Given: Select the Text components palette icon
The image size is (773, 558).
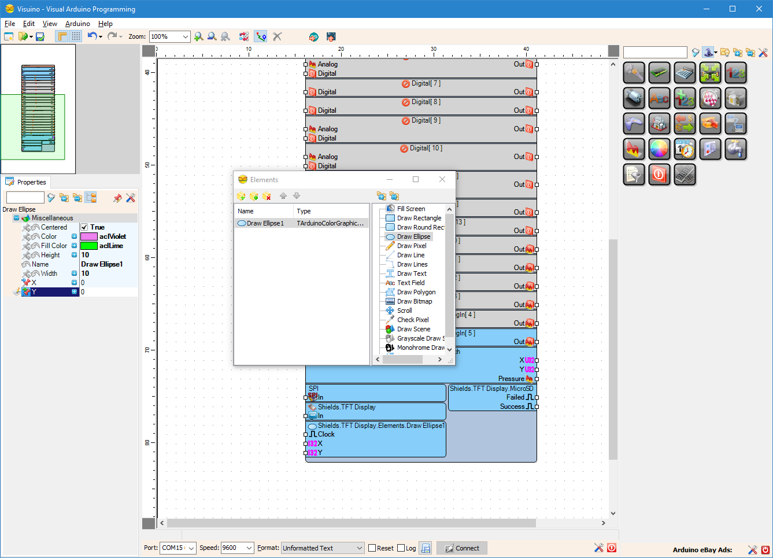Looking at the screenshot, I should click(x=659, y=98).
